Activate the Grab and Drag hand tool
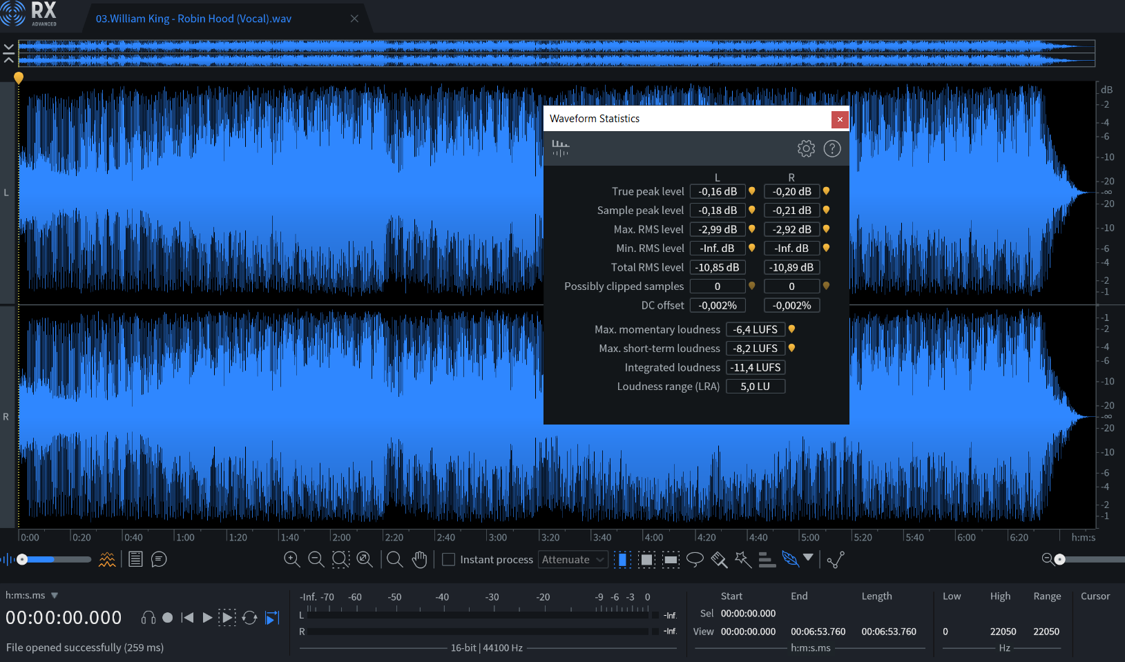This screenshot has height=662, width=1125. [x=419, y=559]
